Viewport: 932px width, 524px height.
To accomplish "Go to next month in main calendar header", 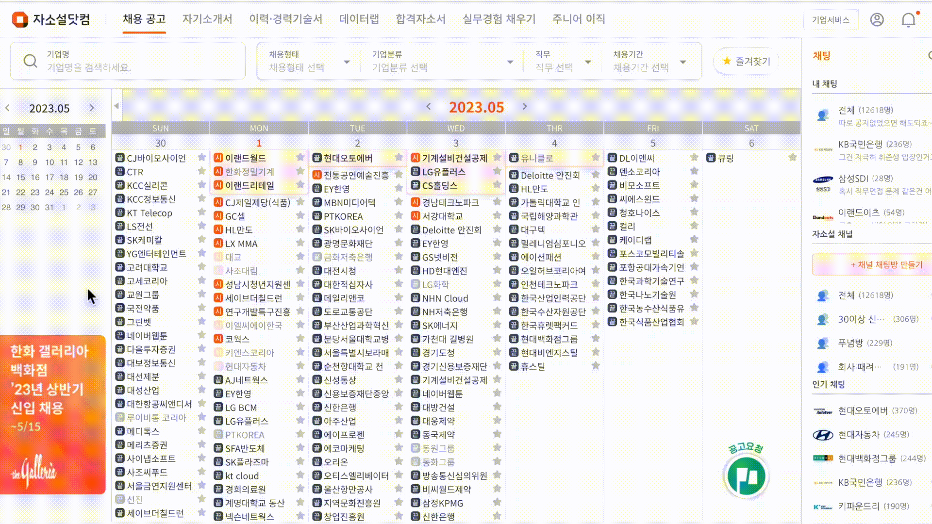I will click(524, 106).
